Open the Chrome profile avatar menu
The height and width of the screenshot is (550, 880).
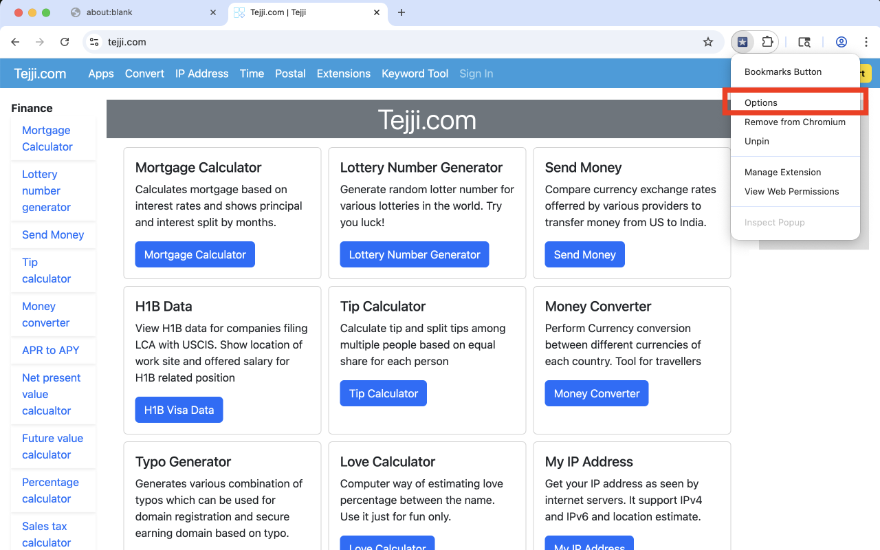[x=841, y=42]
